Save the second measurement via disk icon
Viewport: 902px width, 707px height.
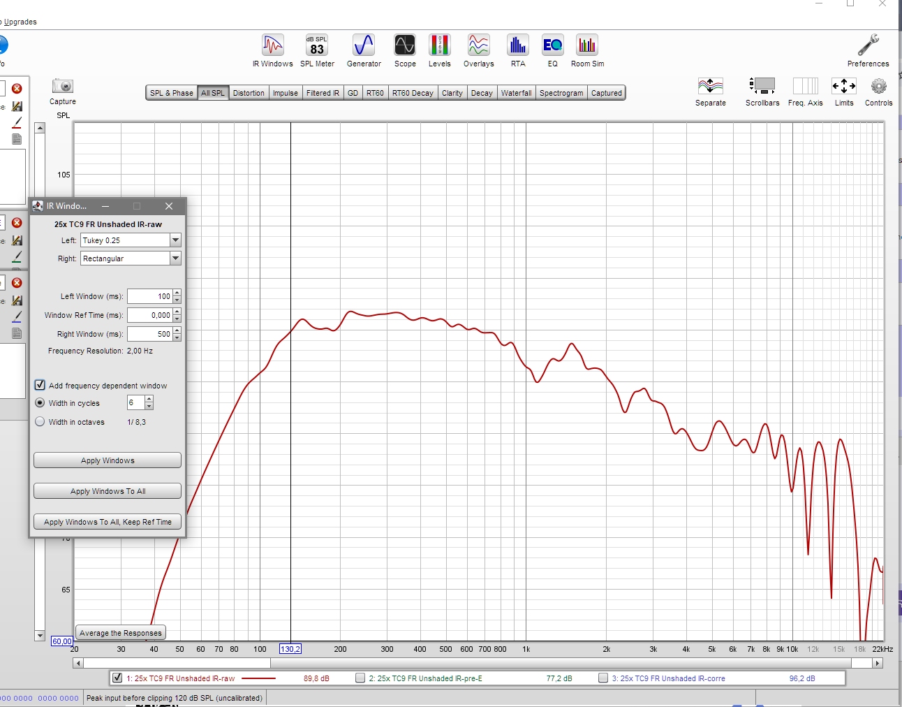(x=17, y=240)
